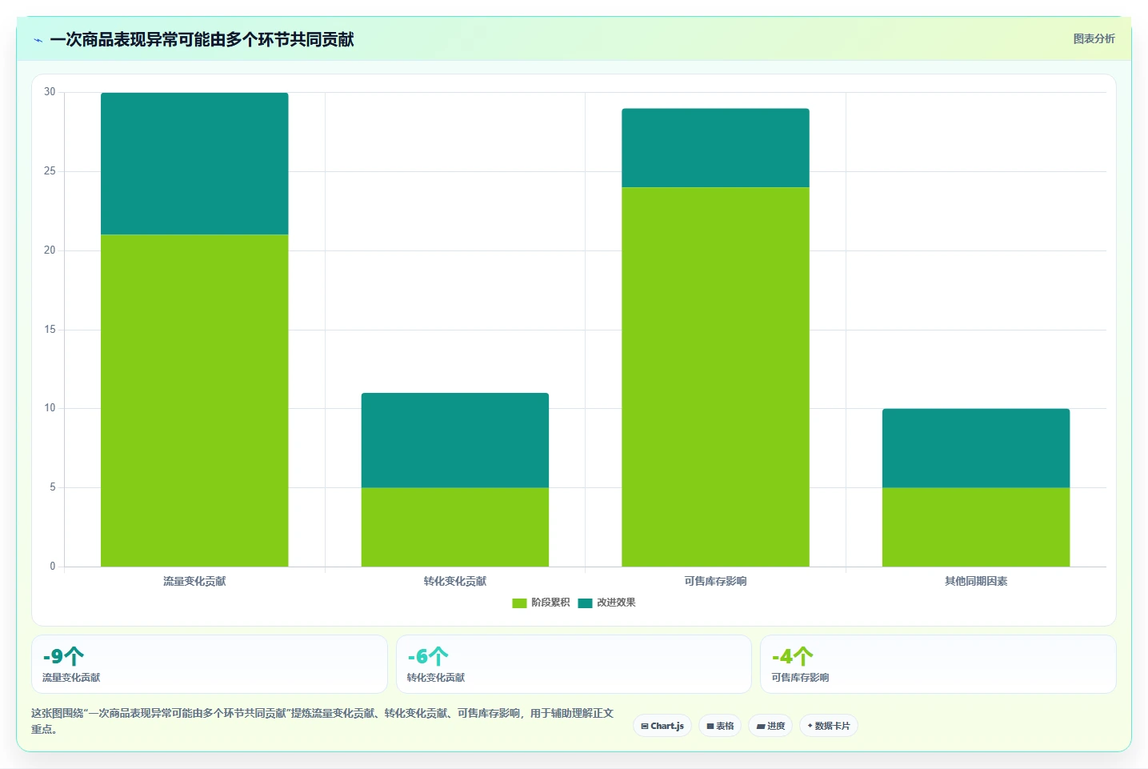Click the 其他同期因素 x-axis label
Screen dimensions: 1148x769
coord(976,581)
